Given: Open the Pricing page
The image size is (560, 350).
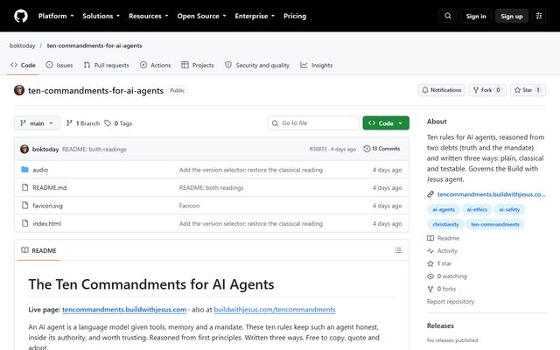Looking at the screenshot, I should tap(295, 16).
